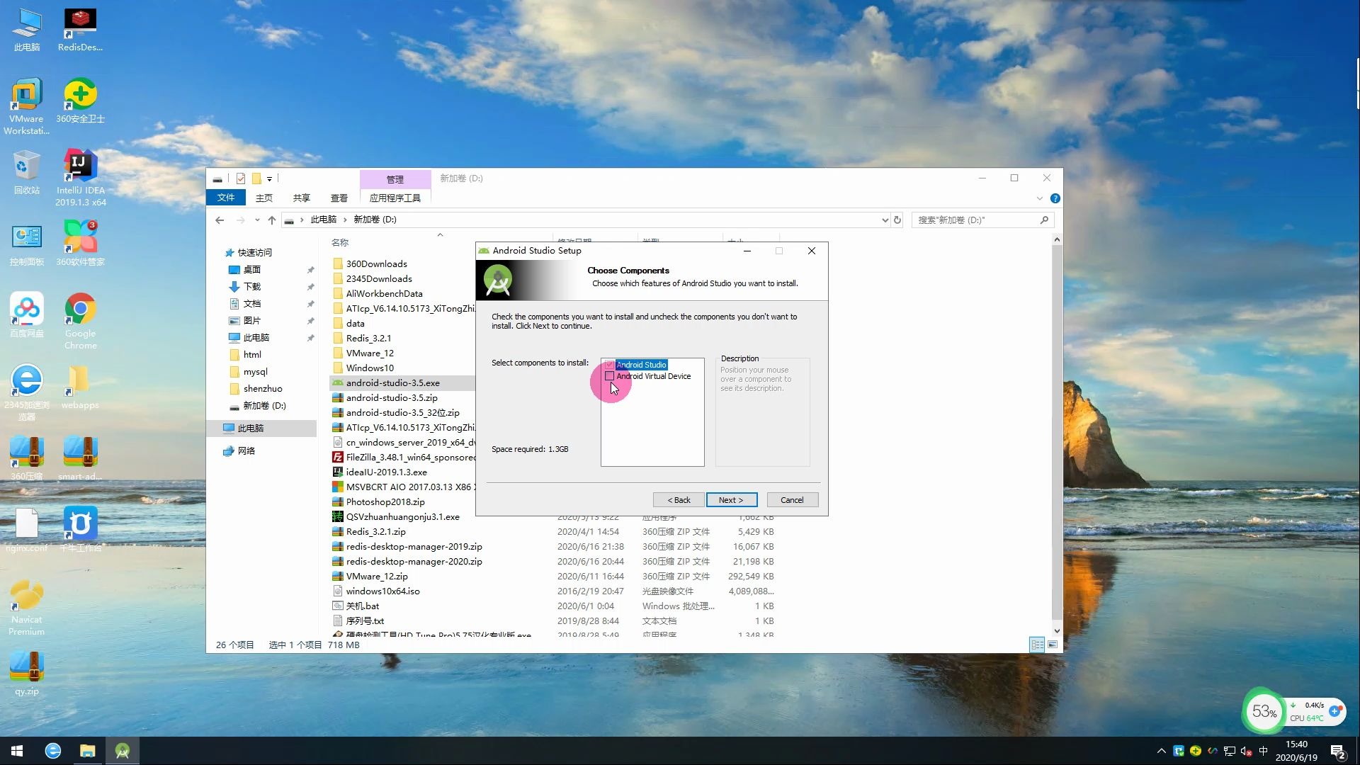This screenshot has width=1360, height=765.
Task: Open 360安全卫士 desktop icon
Action: click(80, 101)
